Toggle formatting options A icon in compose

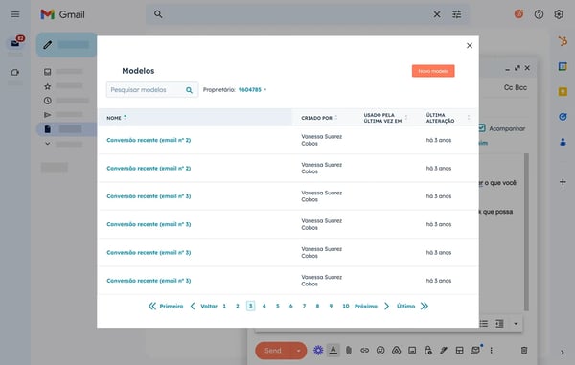click(x=333, y=351)
